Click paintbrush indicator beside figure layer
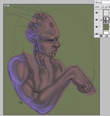 [101, 20]
